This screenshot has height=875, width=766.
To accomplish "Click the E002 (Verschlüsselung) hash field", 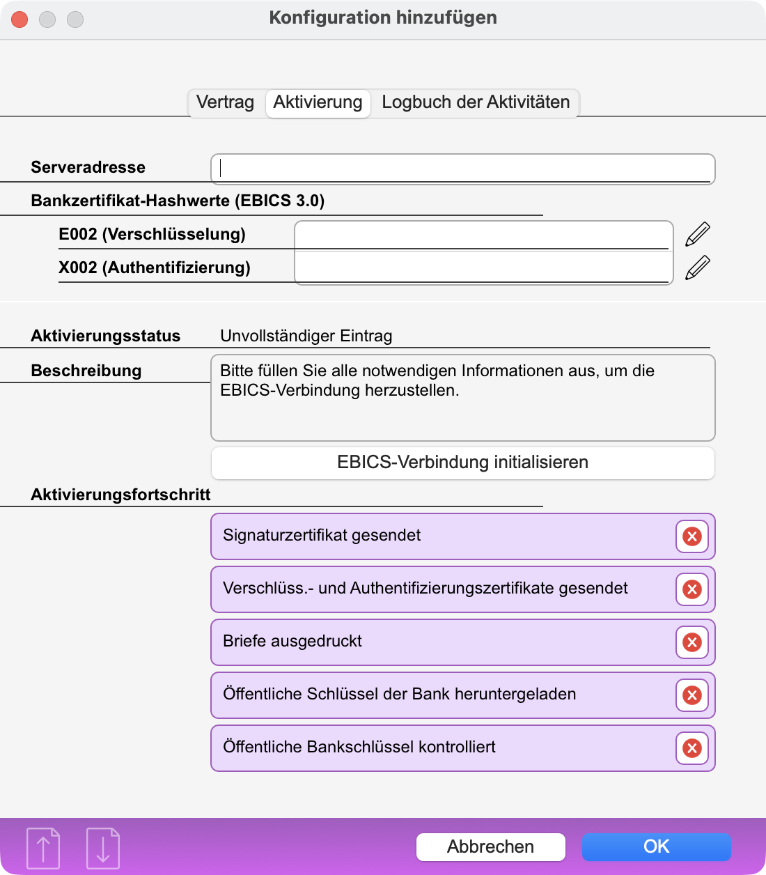I will click(x=482, y=235).
